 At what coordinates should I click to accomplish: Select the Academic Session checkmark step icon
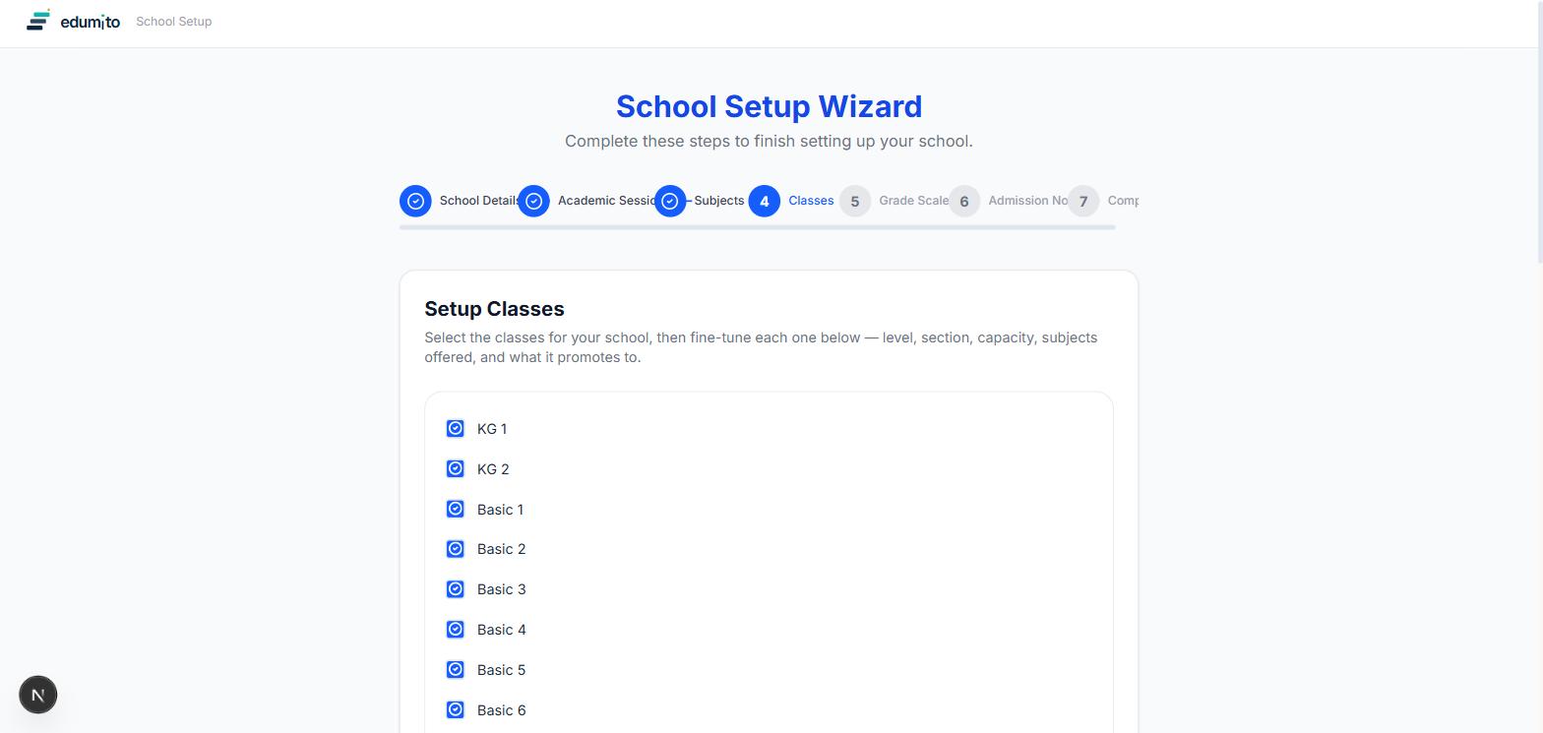coord(533,201)
